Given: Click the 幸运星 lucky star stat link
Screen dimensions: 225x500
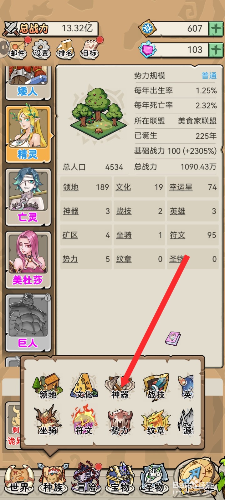Looking at the screenshot, I should tap(181, 187).
